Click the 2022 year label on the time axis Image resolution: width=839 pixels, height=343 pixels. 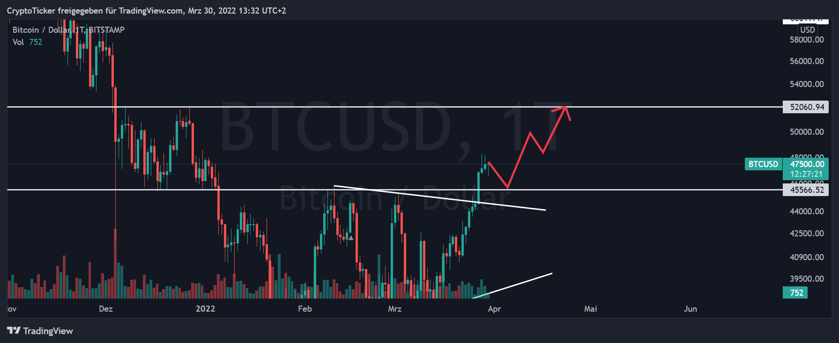(205, 309)
